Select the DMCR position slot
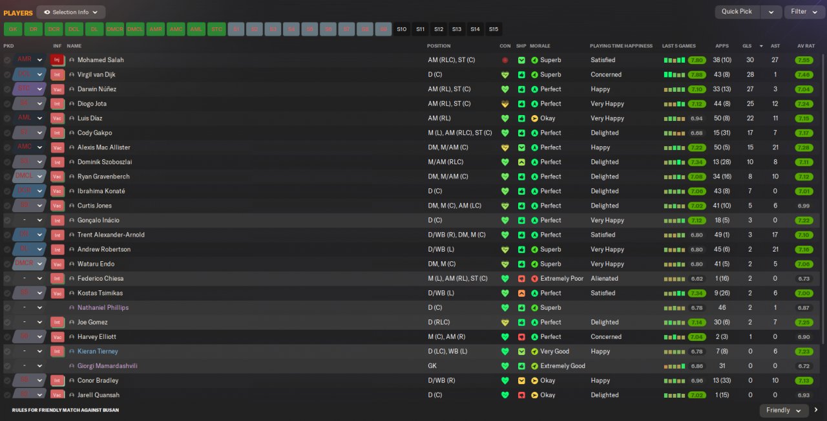827x421 pixels. (x=114, y=29)
